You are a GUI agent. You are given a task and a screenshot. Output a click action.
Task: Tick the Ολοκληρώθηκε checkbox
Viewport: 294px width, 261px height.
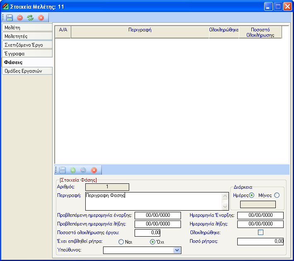coord(260,233)
